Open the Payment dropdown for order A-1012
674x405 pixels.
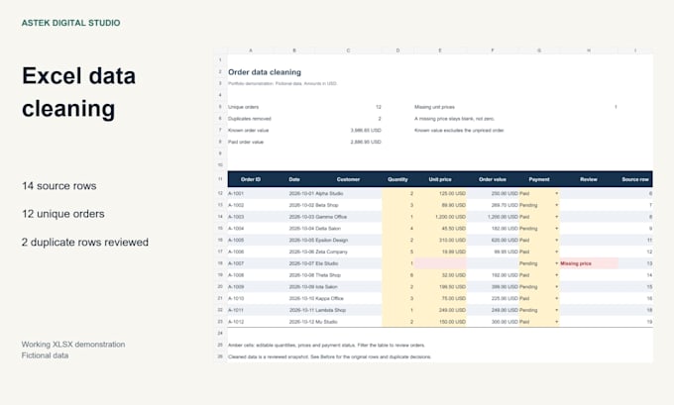pos(557,321)
